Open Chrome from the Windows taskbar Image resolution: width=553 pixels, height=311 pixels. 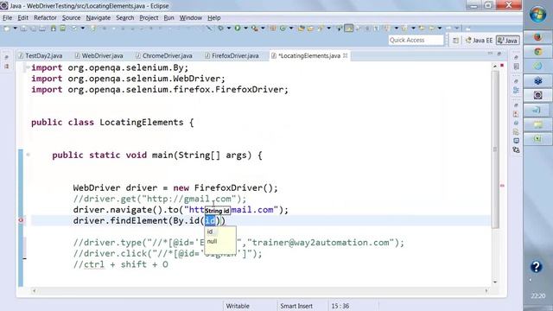pyautogui.click(x=537, y=52)
